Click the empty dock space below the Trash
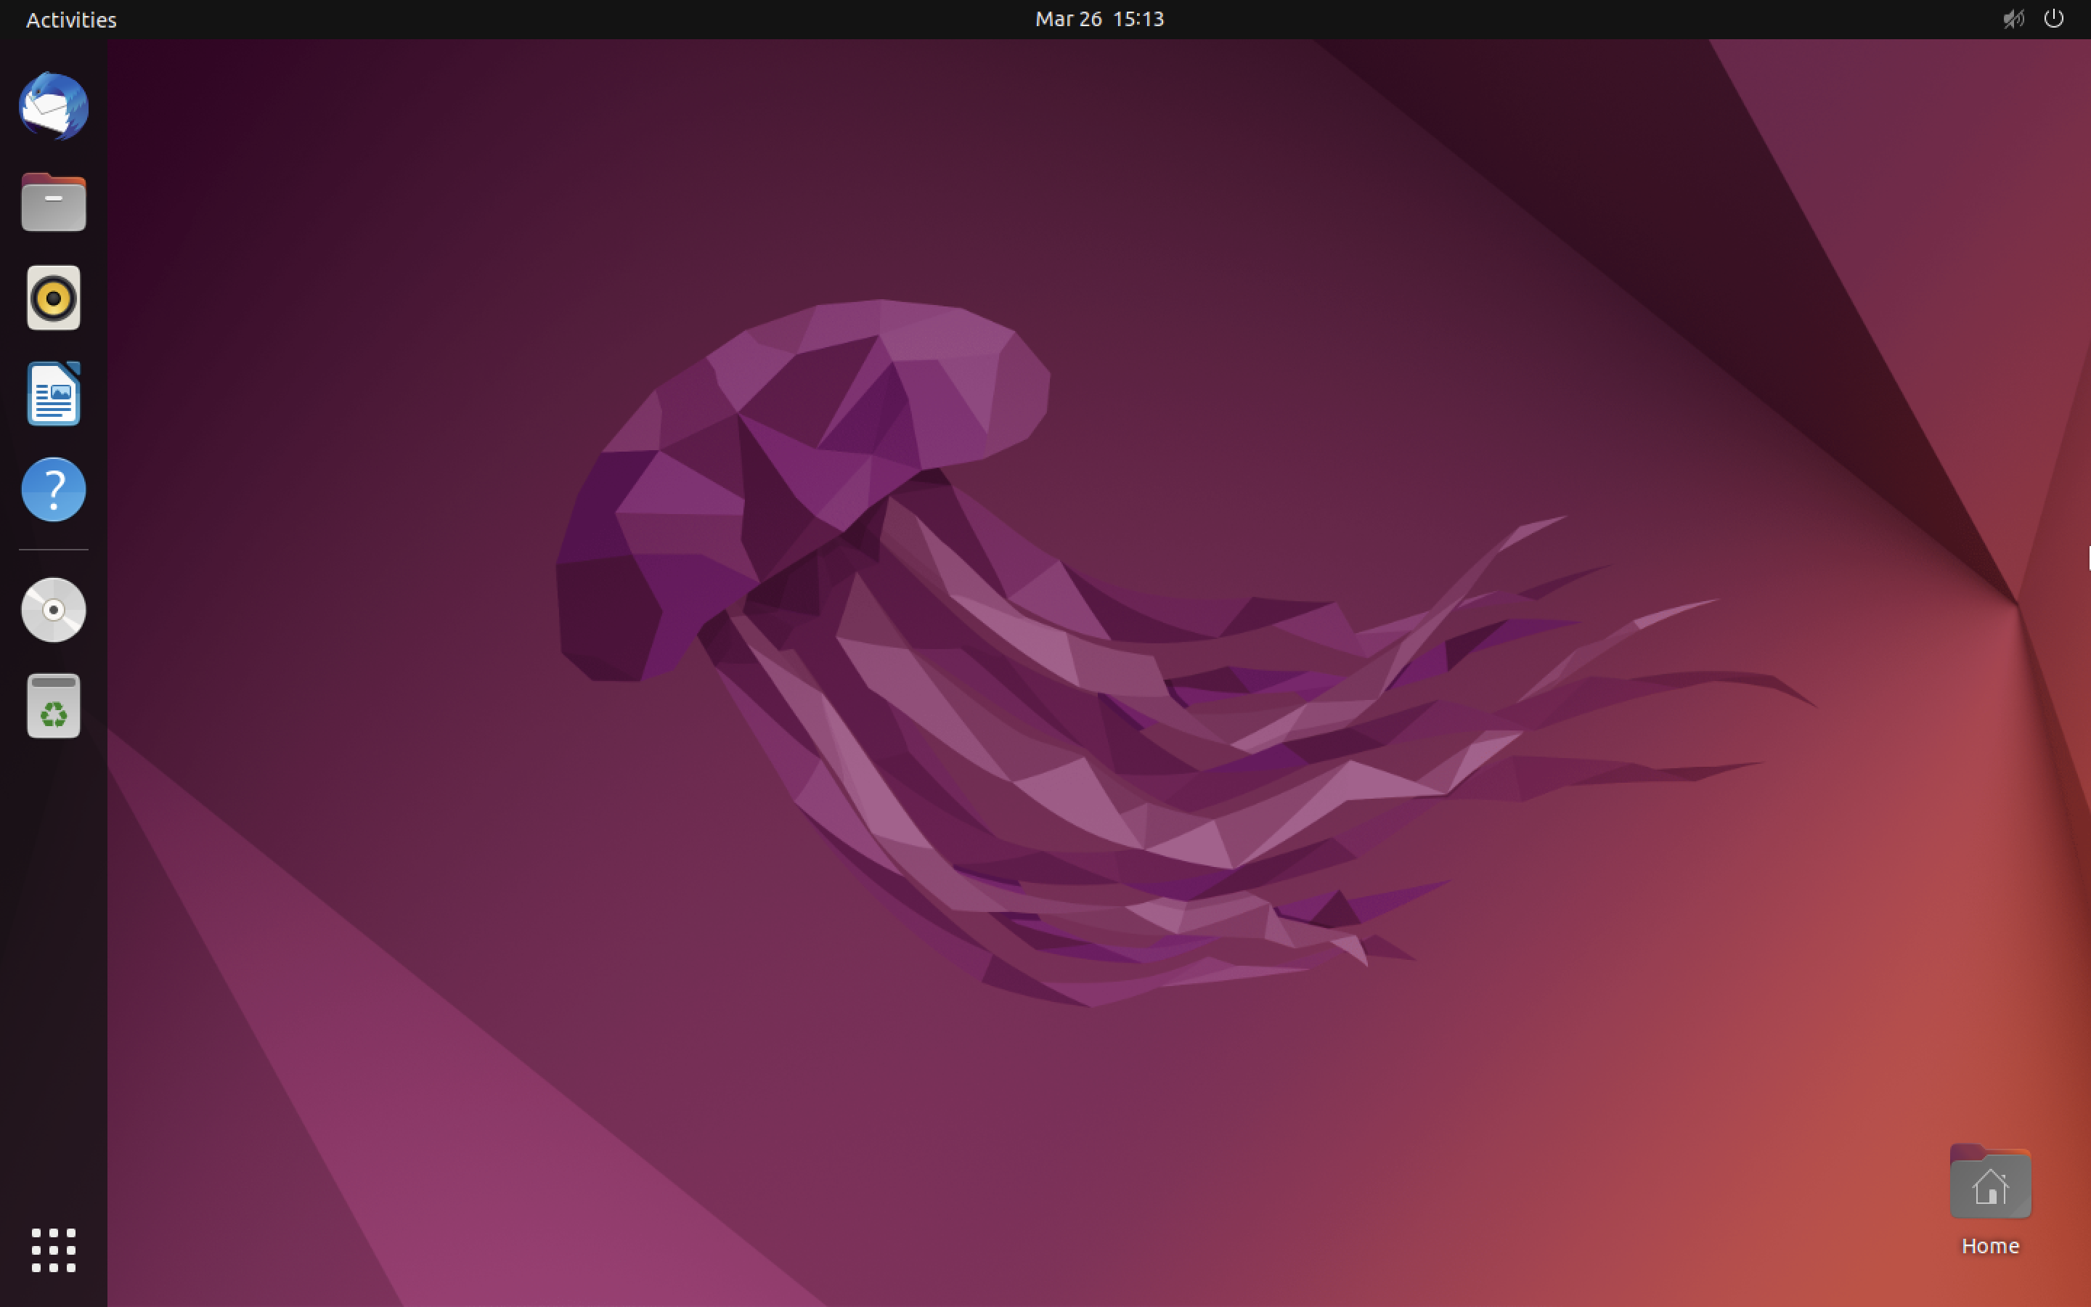The width and height of the screenshot is (2091, 1307). [x=54, y=951]
